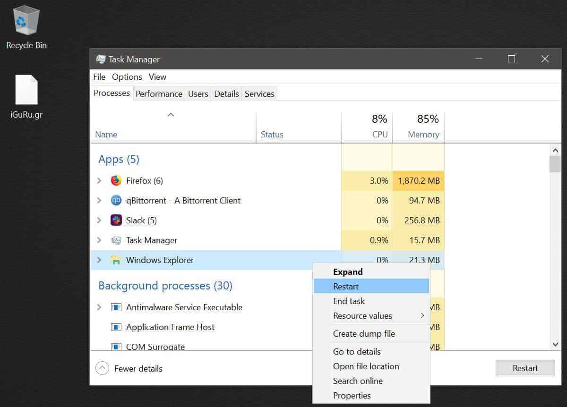Select the Application Frame Host row name
Viewport: 567px width, 407px height.
pos(170,327)
